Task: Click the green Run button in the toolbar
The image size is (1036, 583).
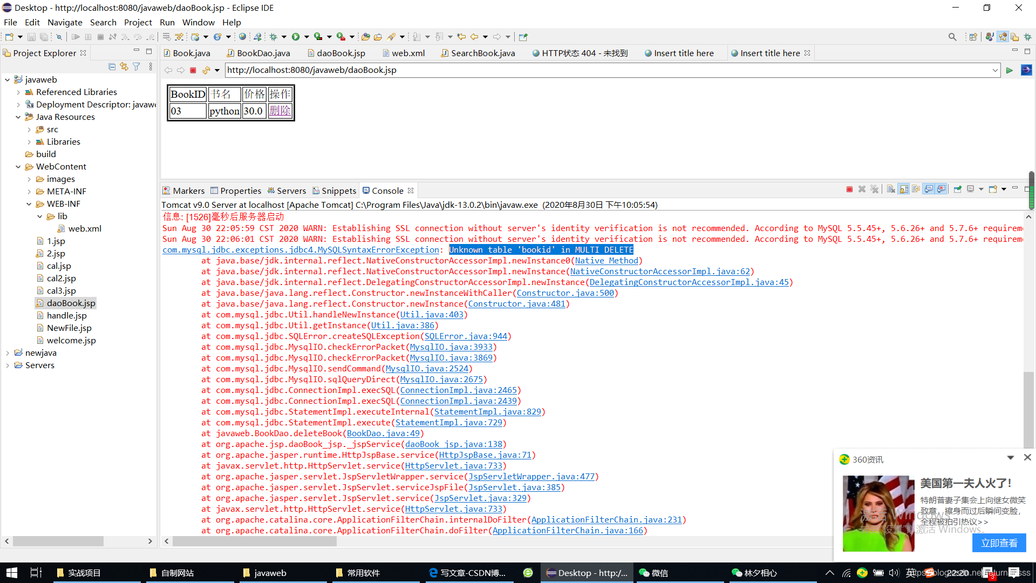Action: click(x=296, y=37)
